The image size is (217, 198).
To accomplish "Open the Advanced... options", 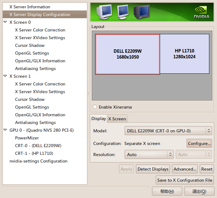I will click(185, 169).
